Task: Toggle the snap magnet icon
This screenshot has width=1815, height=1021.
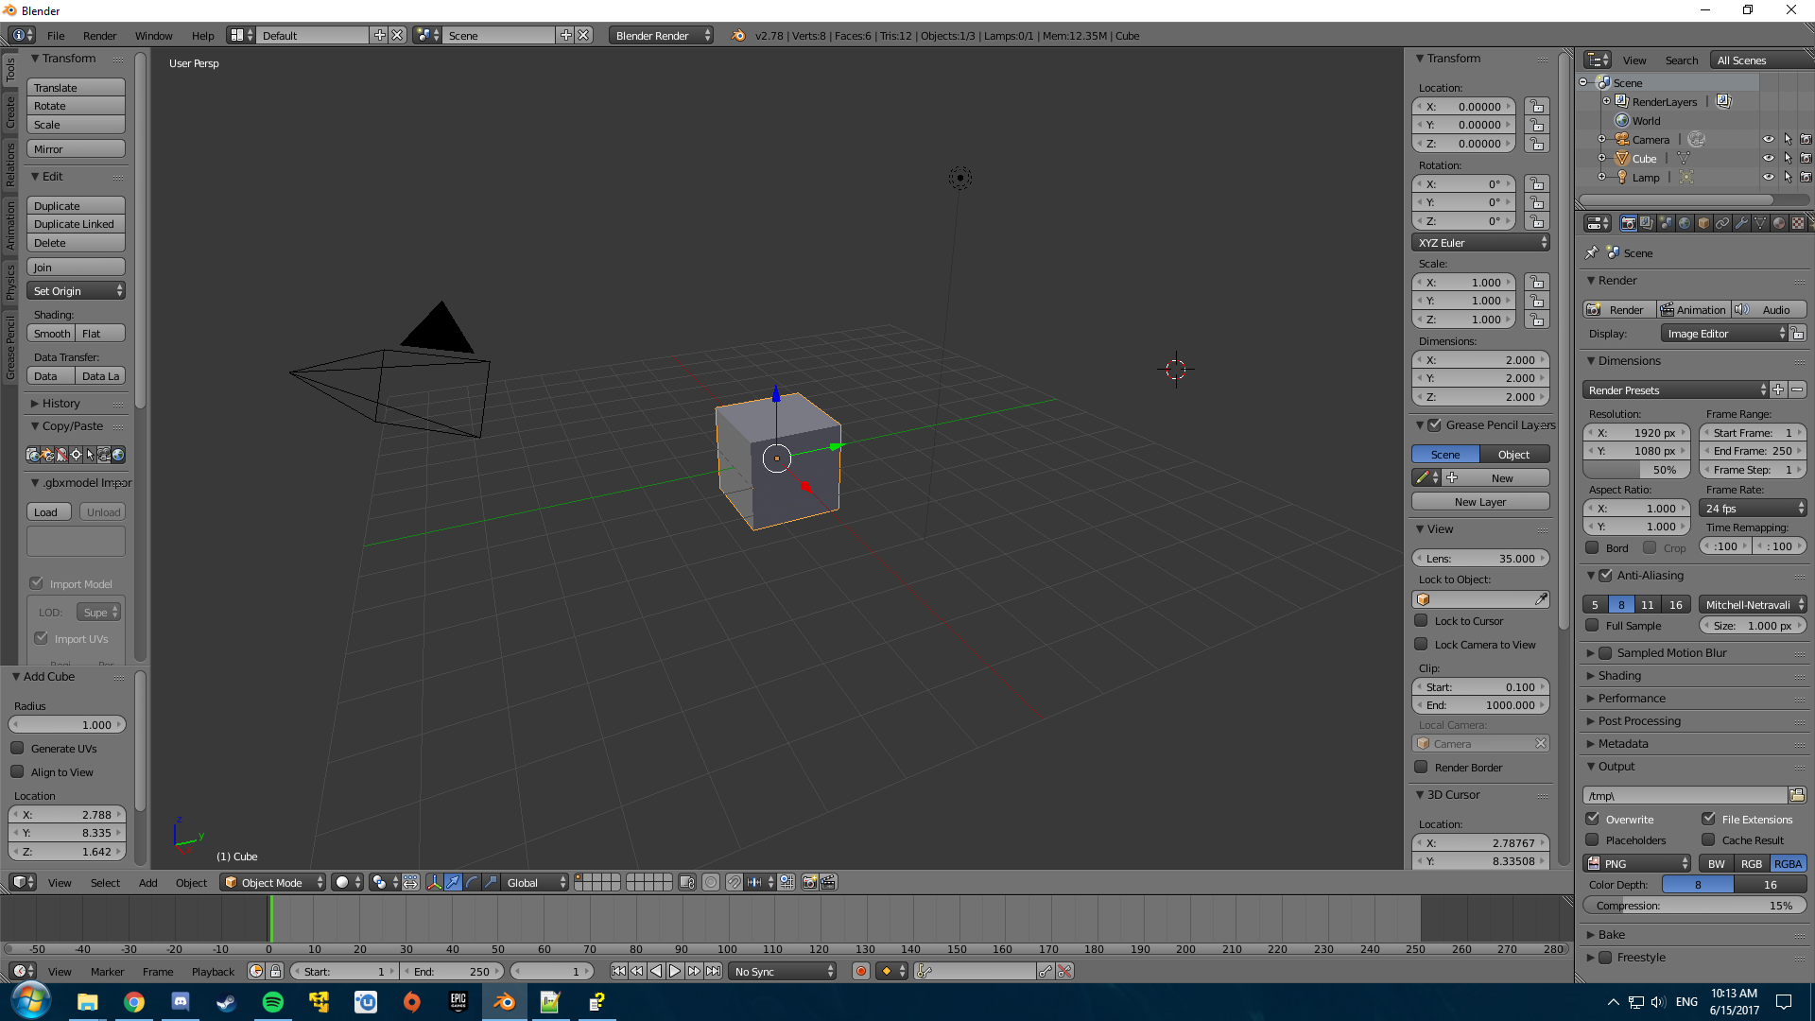Action: click(735, 882)
